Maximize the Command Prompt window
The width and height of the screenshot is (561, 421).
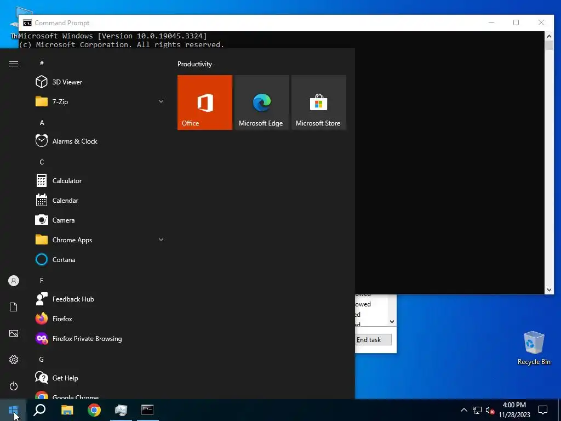pyautogui.click(x=516, y=22)
